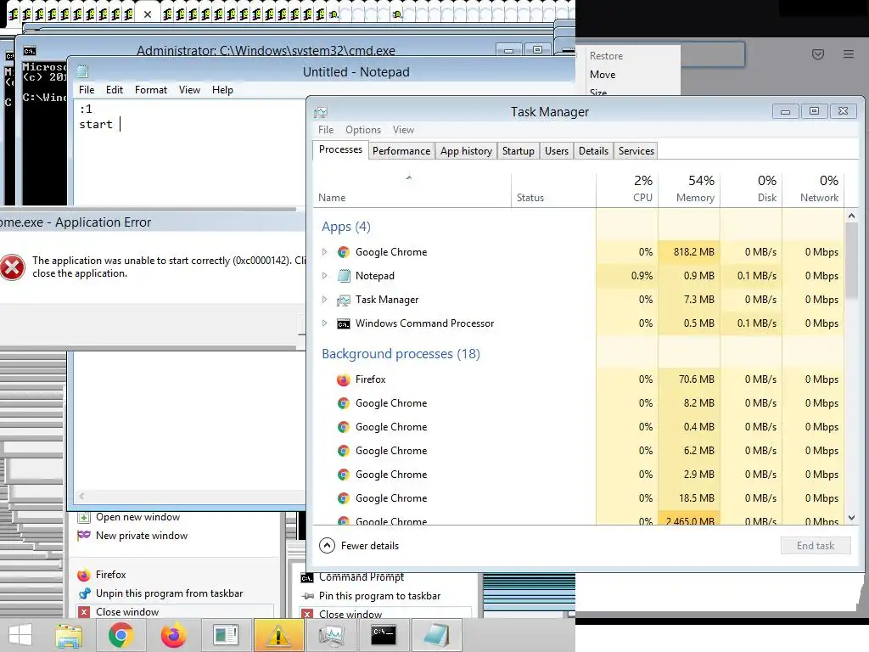The image size is (869, 652).
Task: Select Pin this program to taskbar
Action: [x=379, y=596]
